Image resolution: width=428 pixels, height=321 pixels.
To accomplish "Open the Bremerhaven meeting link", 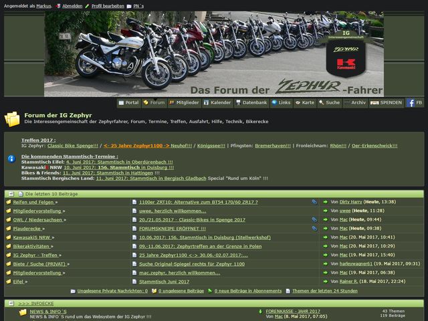I will 273,146.
